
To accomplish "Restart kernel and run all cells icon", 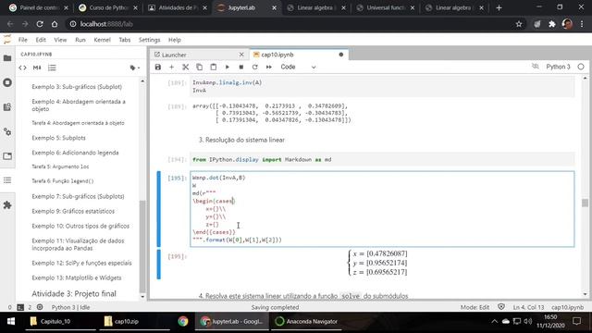I will pyautogui.click(x=269, y=67).
